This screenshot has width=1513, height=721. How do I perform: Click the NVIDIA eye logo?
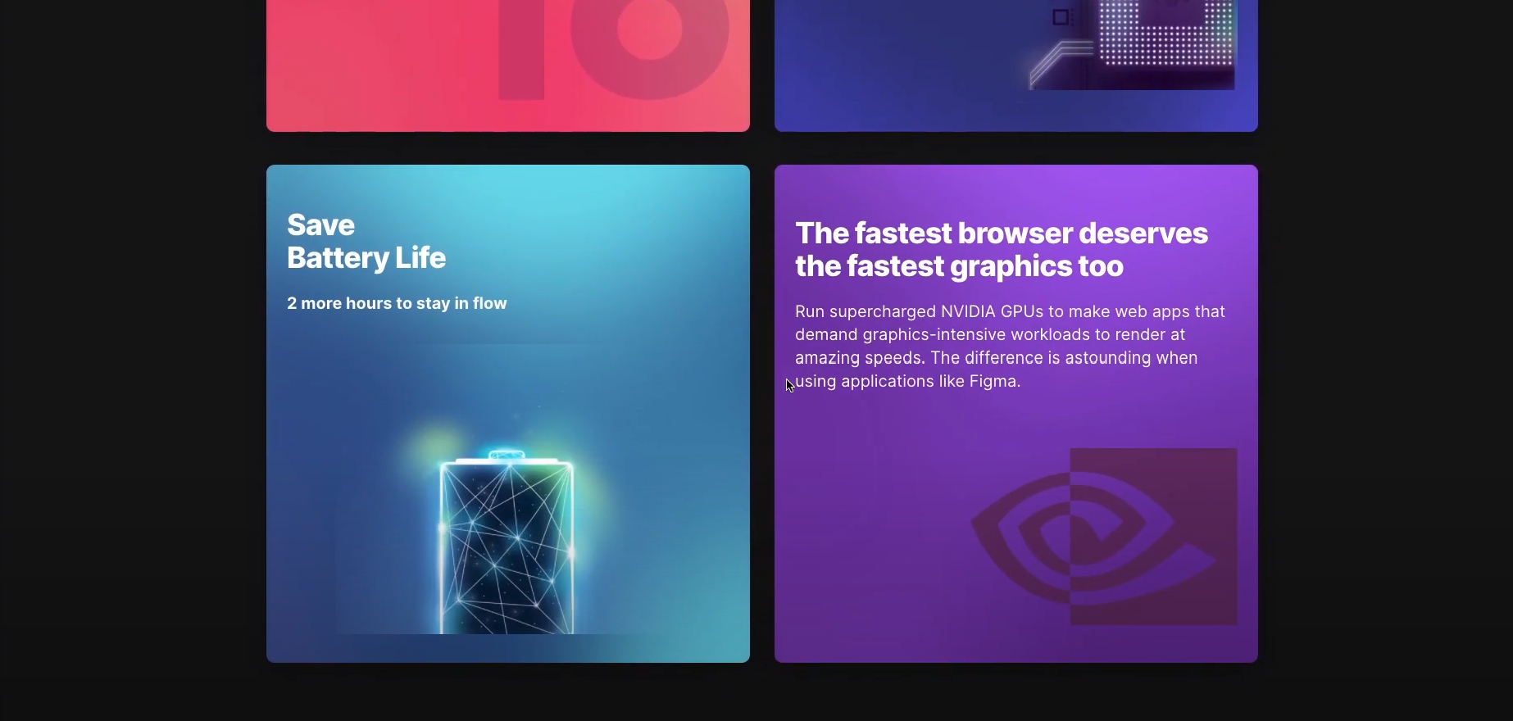tap(1104, 537)
